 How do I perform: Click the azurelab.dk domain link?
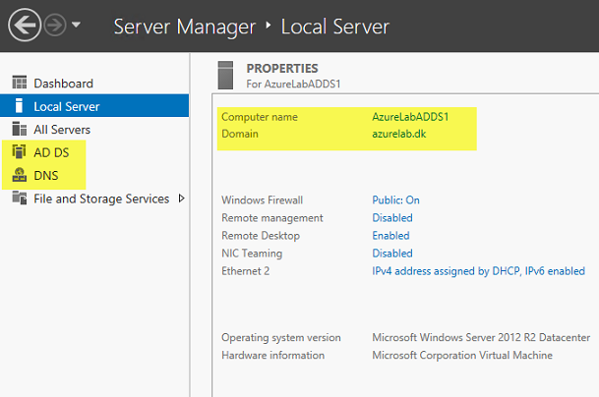(x=398, y=134)
